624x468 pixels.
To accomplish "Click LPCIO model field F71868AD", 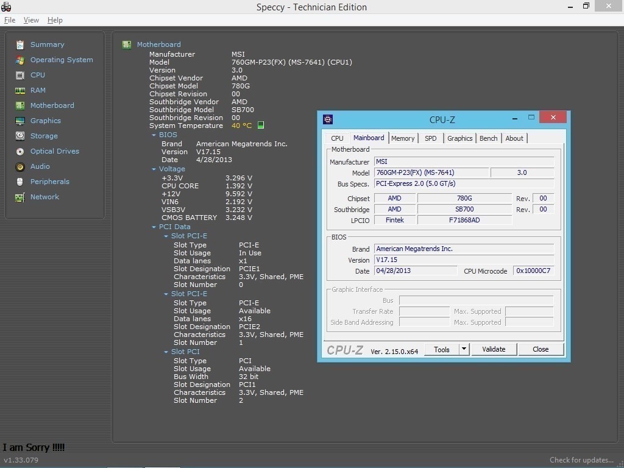I will [x=464, y=220].
